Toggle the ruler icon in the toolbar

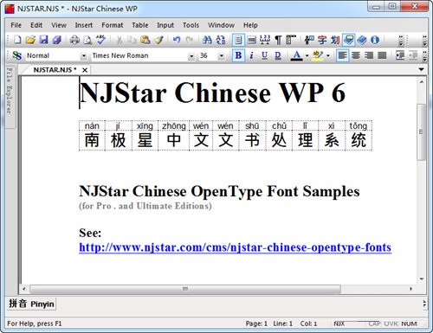click(x=291, y=40)
